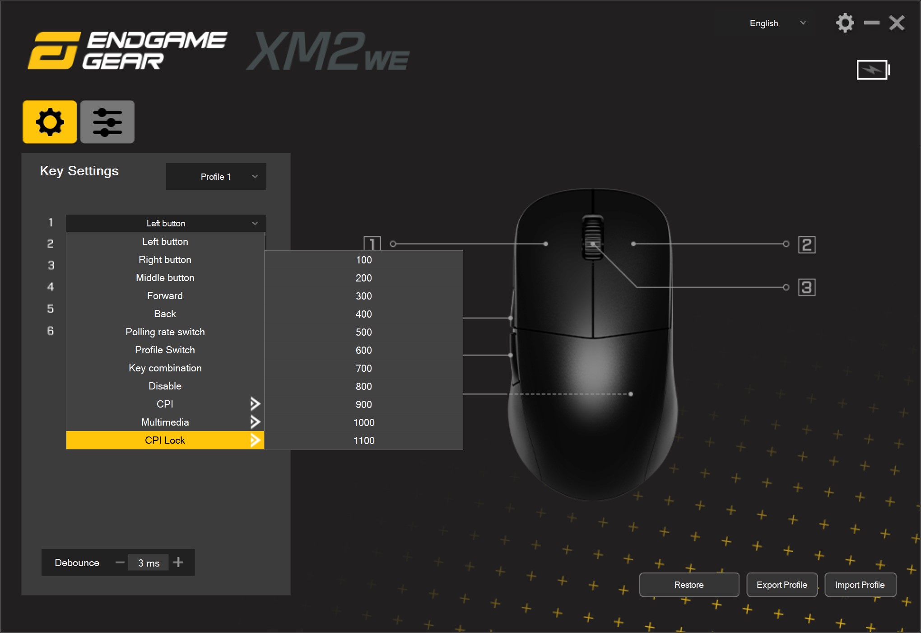Click the 3 ms debounce value field
This screenshot has width=921, height=633.
(x=149, y=563)
